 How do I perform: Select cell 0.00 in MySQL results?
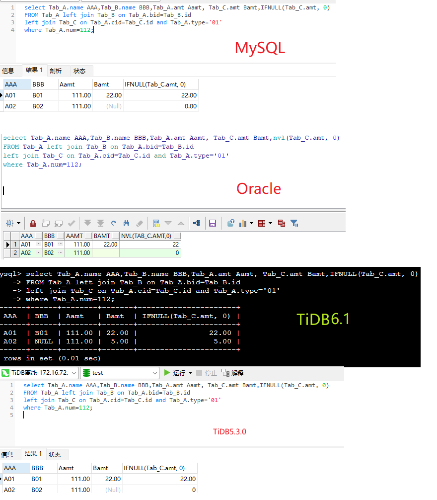[x=161, y=106]
